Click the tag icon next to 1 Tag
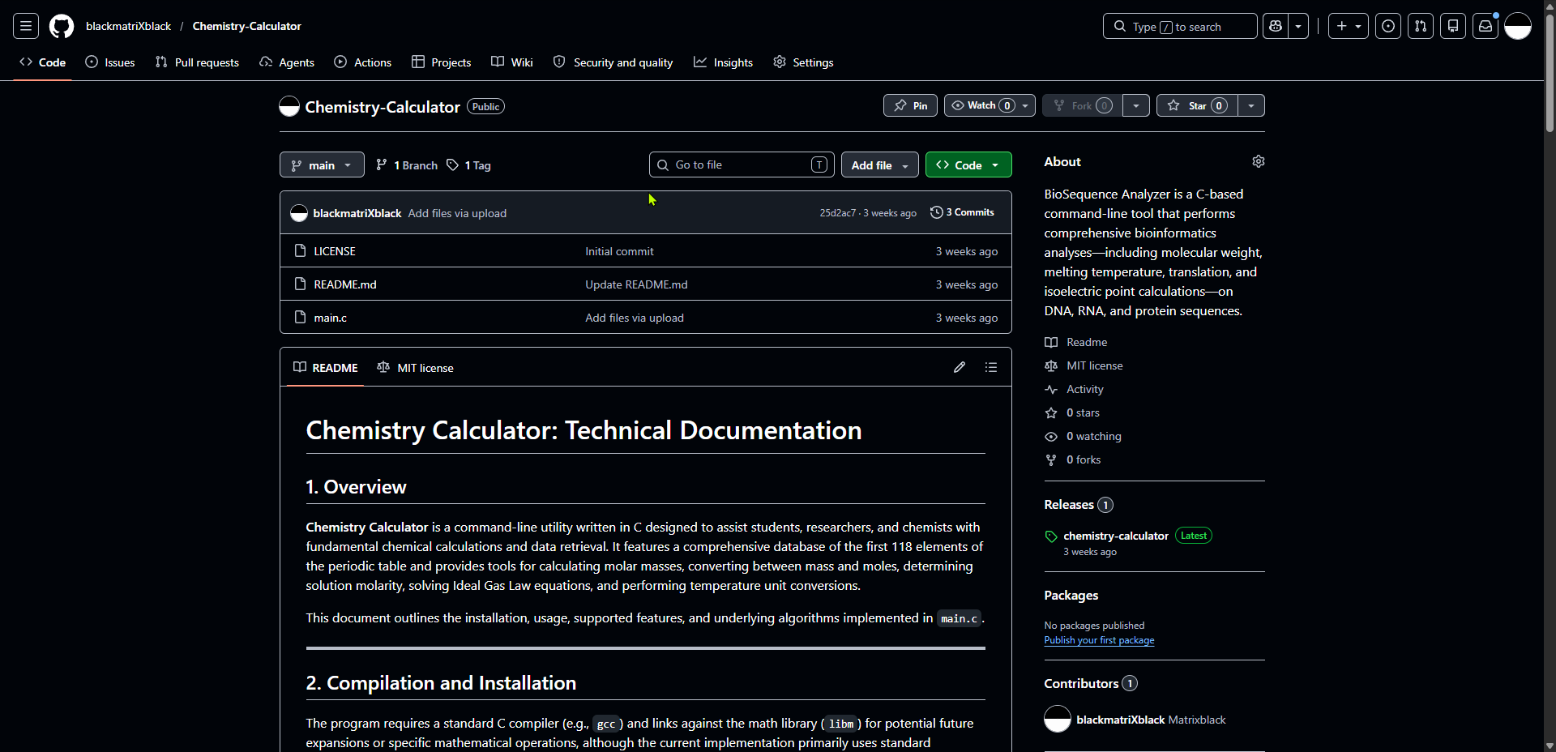This screenshot has height=752, width=1556. [453, 165]
